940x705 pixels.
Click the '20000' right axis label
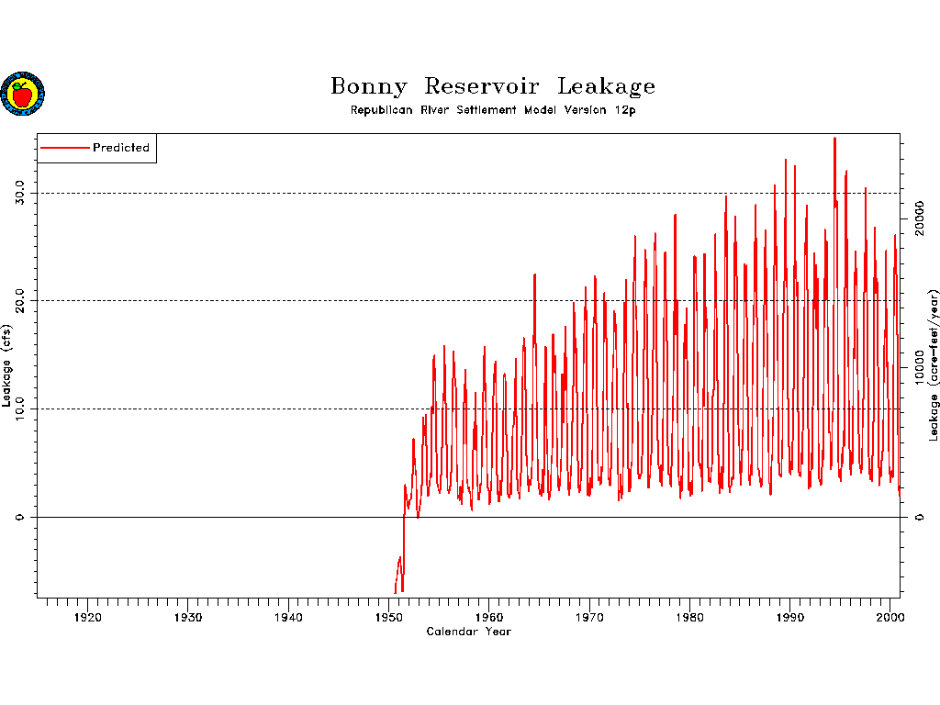coord(919,218)
